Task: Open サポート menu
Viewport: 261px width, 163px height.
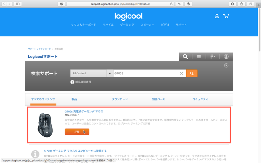Action: pyautogui.click(x=181, y=25)
